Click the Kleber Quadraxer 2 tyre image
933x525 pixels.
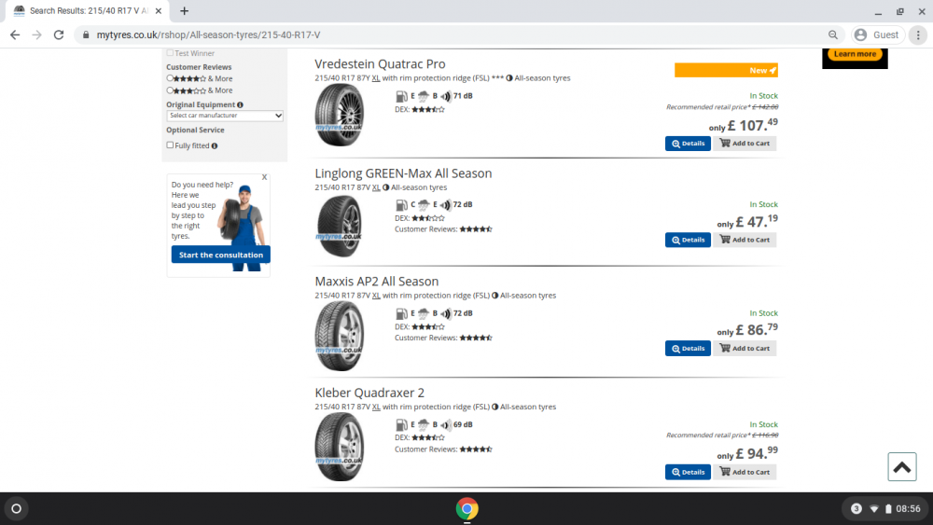340,447
